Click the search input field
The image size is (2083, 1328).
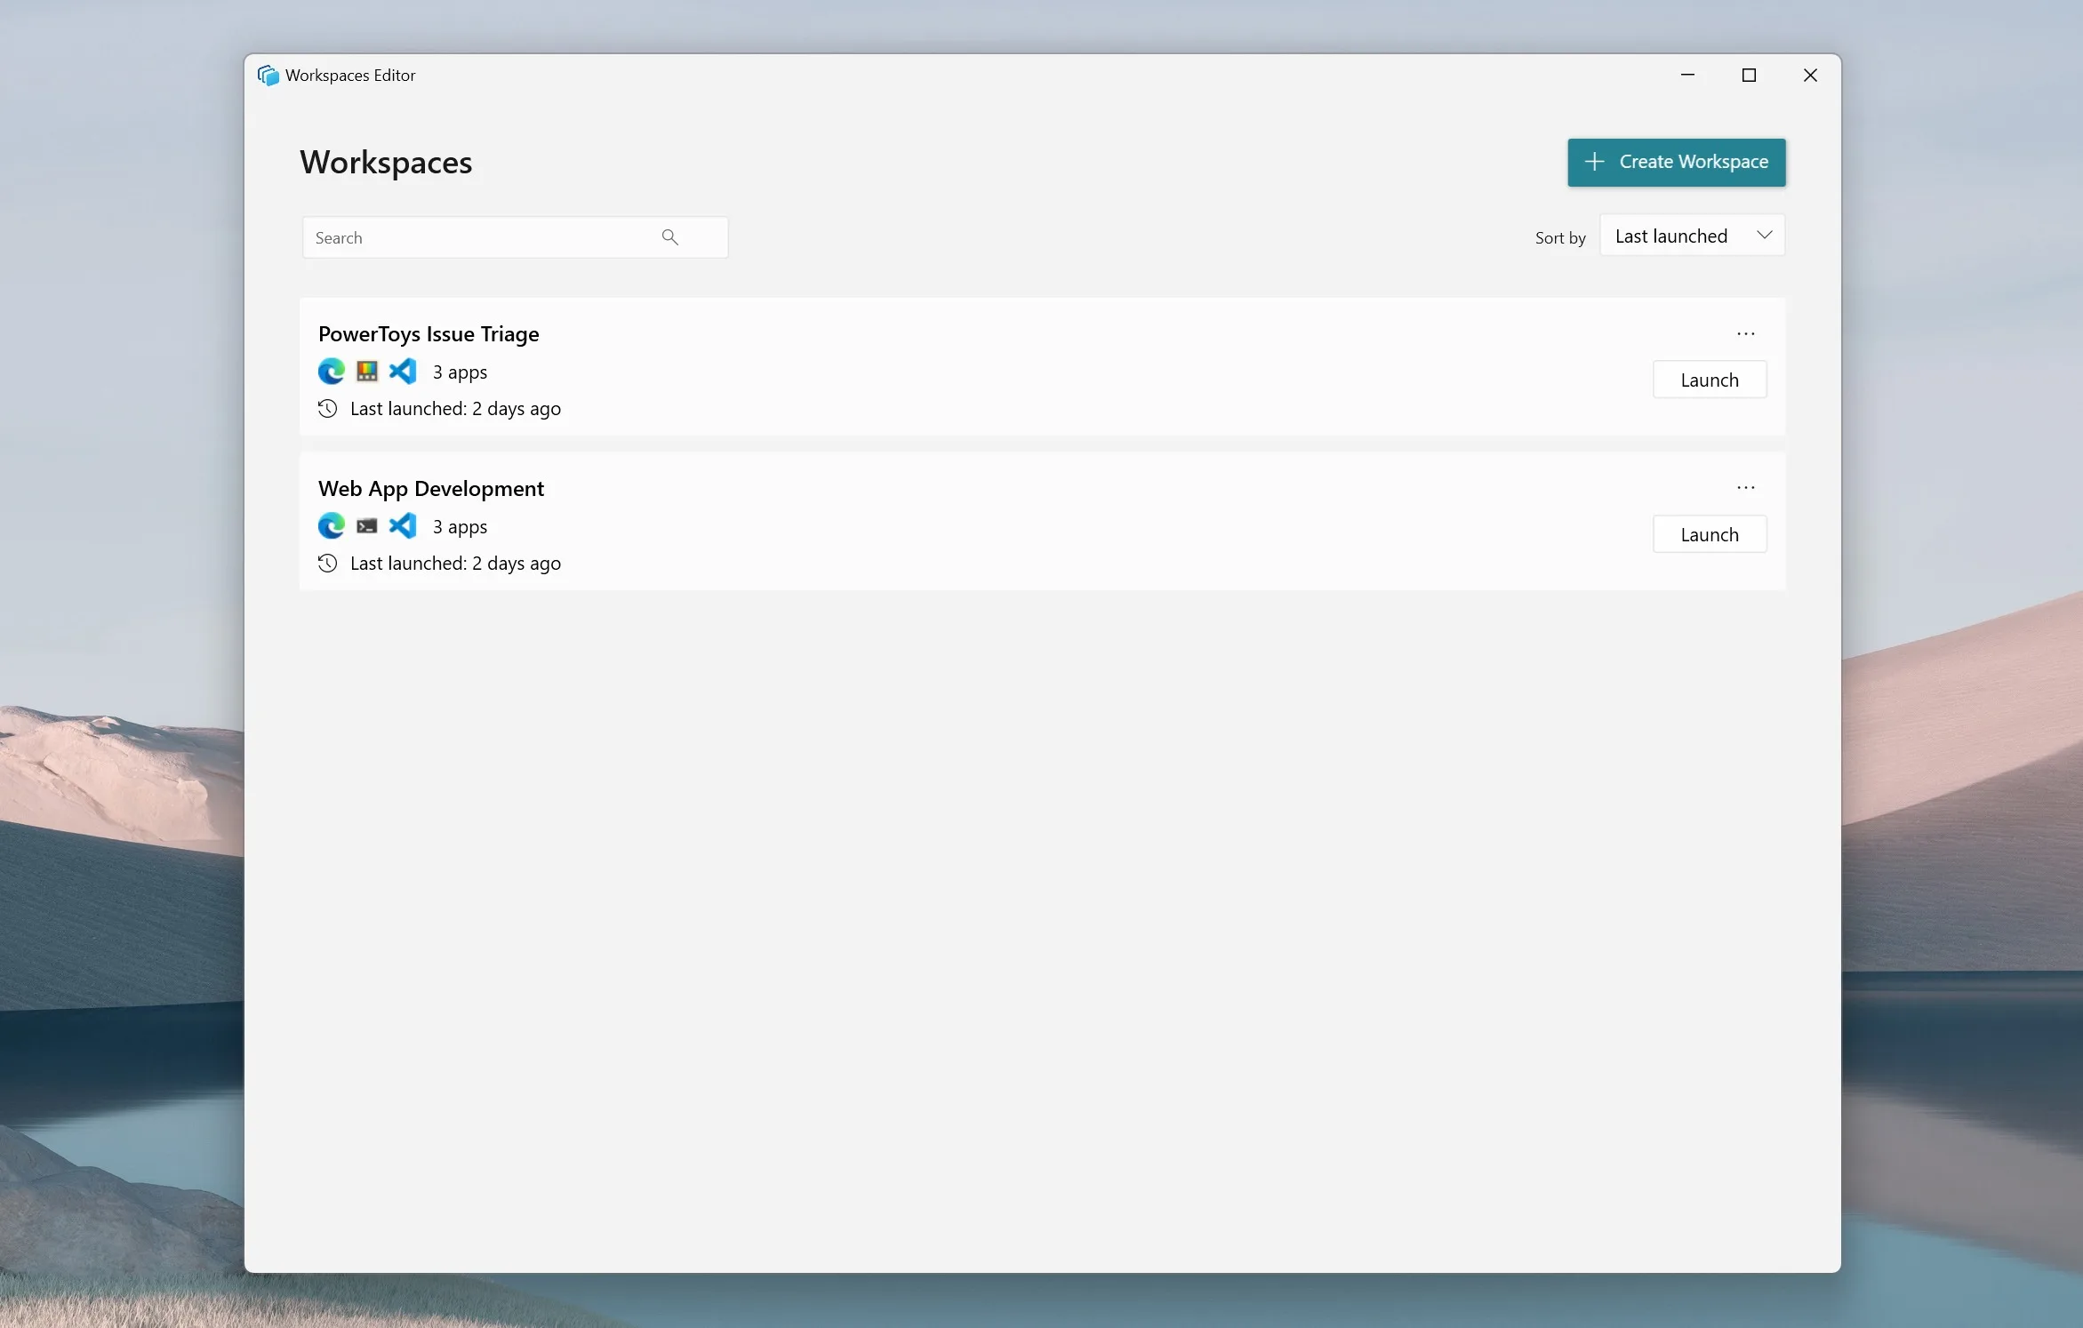[515, 236]
